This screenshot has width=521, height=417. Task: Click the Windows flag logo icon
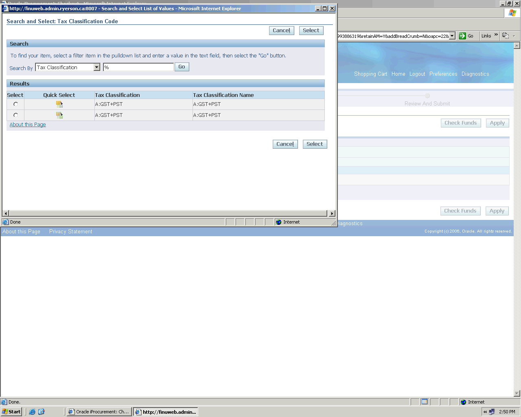pos(512,13)
